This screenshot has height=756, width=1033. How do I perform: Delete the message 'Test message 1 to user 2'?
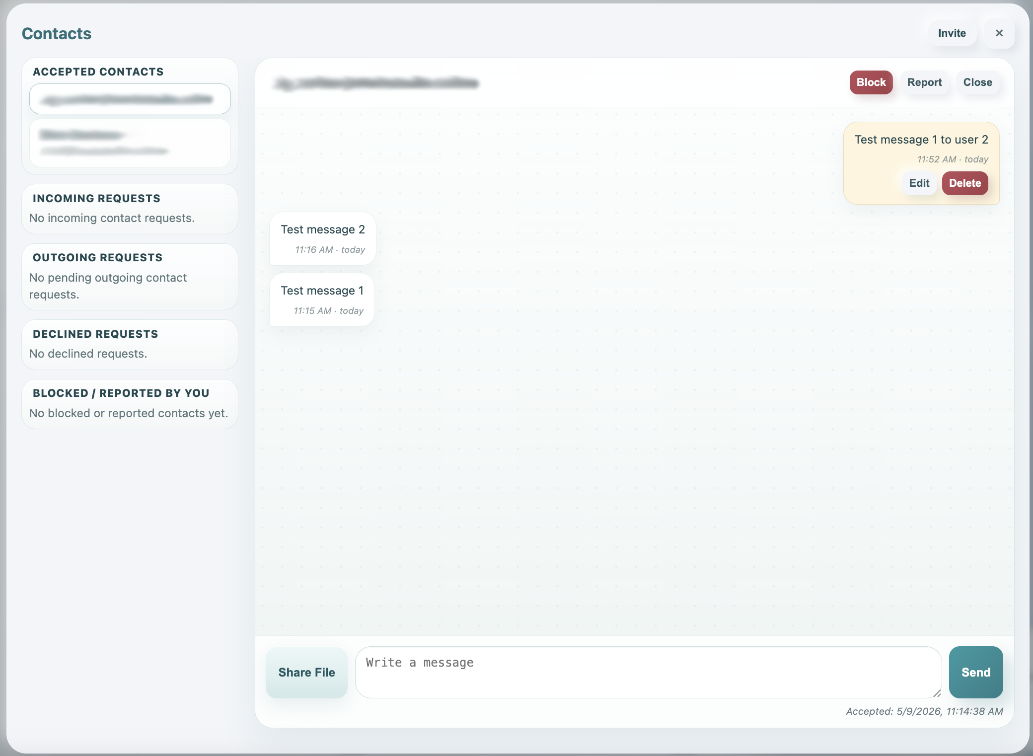[x=965, y=183]
